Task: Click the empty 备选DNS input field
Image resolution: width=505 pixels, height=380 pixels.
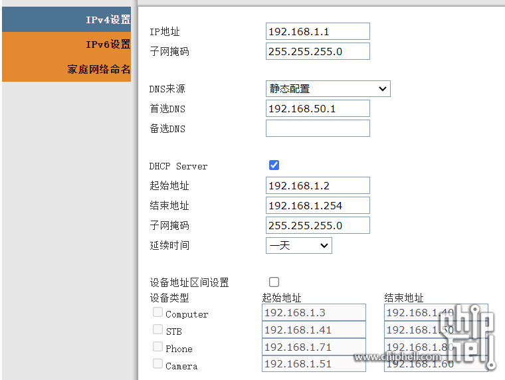Action: 318,128
